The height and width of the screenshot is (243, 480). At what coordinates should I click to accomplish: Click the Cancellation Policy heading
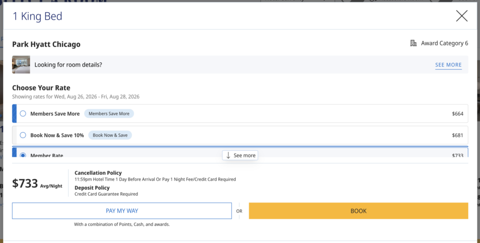98,173
